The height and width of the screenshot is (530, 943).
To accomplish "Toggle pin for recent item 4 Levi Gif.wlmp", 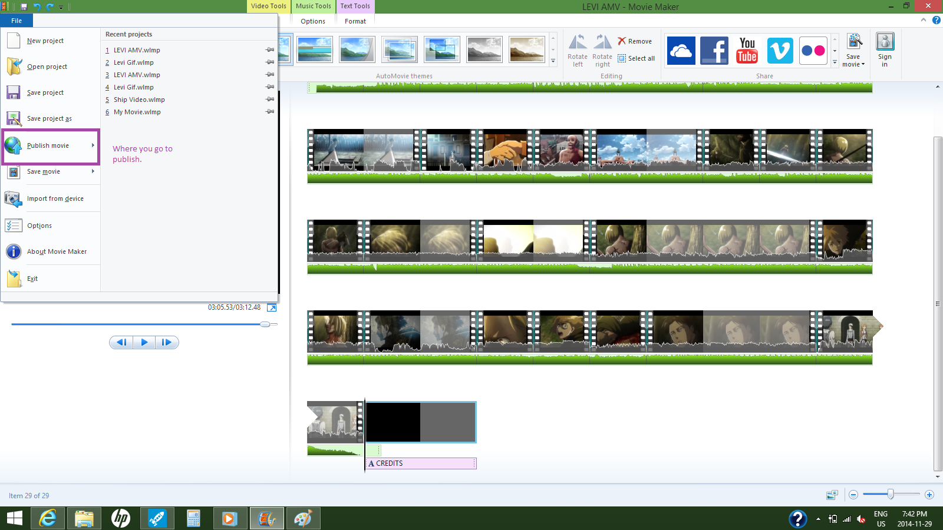I will point(270,87).
